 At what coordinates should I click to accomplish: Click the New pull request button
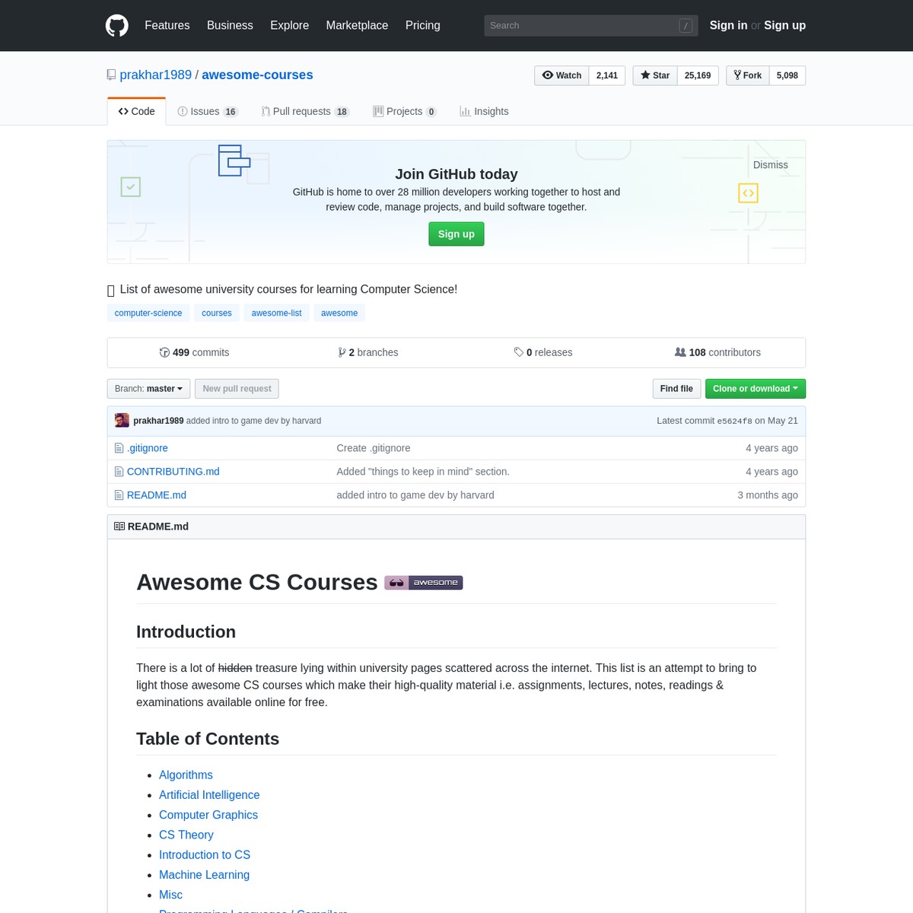click(x=237, y=389)
